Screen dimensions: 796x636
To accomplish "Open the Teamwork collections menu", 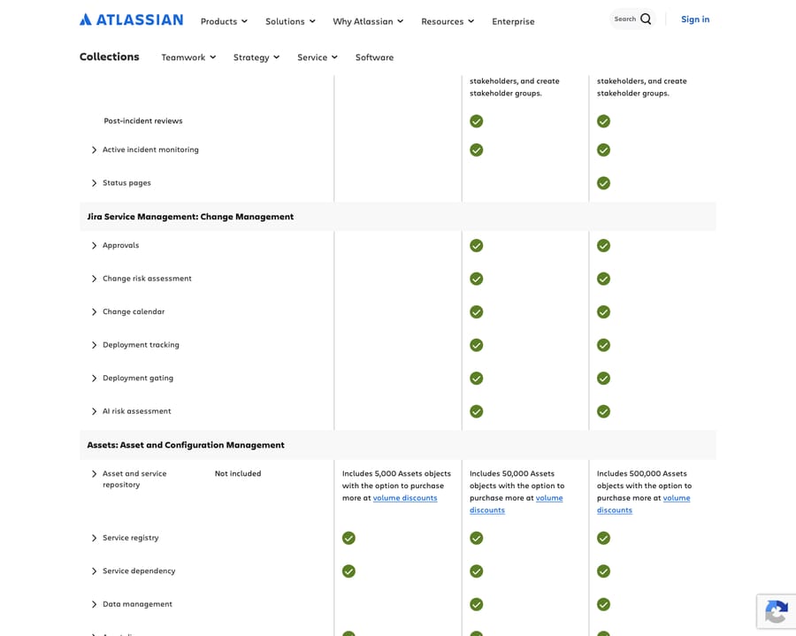I will click(188, 57).
